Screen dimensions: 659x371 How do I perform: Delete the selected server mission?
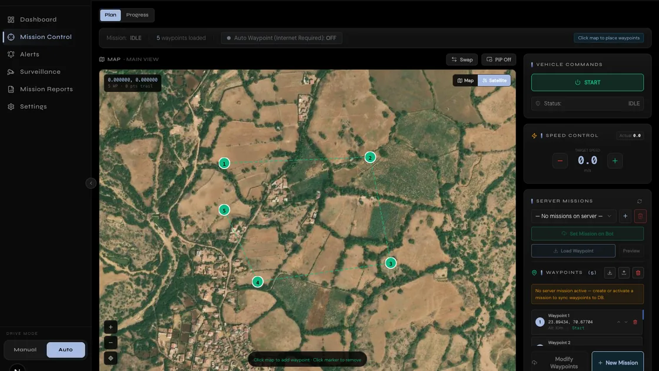pyautogui.click(x=640, y=216)
